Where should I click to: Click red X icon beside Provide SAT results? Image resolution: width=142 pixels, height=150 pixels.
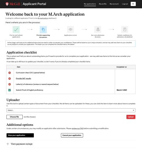[9, 79]
